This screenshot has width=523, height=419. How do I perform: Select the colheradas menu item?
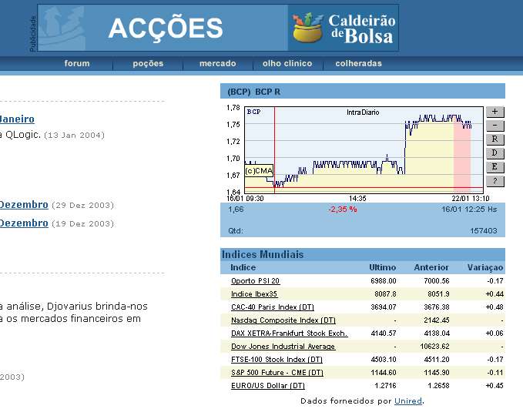click(359, 63)
